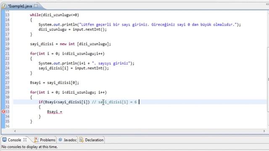Click the horizontal scrollbar left arrow
This screenshot has height=151, width=269.
(15, 131)
